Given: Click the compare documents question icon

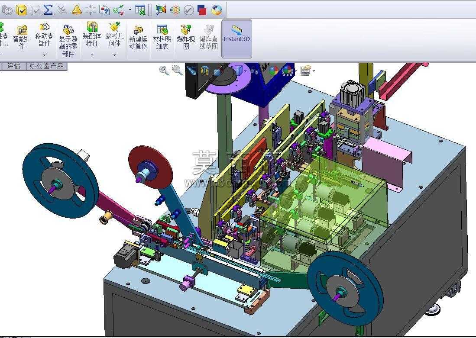Looking at the screenshot, I should [x=104, y=10].
